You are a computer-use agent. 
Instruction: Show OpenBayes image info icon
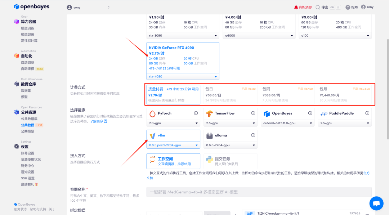click(x=310, y=113)
